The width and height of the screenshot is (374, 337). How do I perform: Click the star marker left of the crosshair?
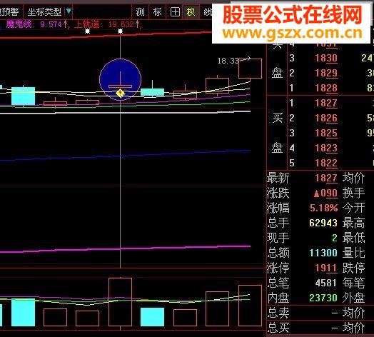[x=88, y=31]
